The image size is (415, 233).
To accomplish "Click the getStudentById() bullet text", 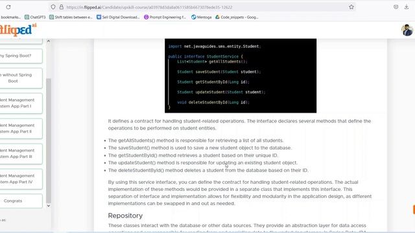I will point(193,155).
